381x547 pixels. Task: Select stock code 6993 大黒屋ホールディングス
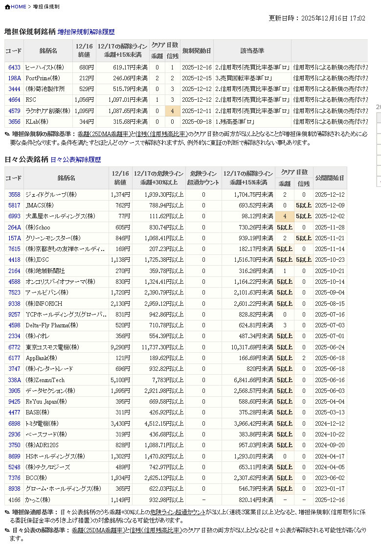pyautogui.click(x=14, y=216)
